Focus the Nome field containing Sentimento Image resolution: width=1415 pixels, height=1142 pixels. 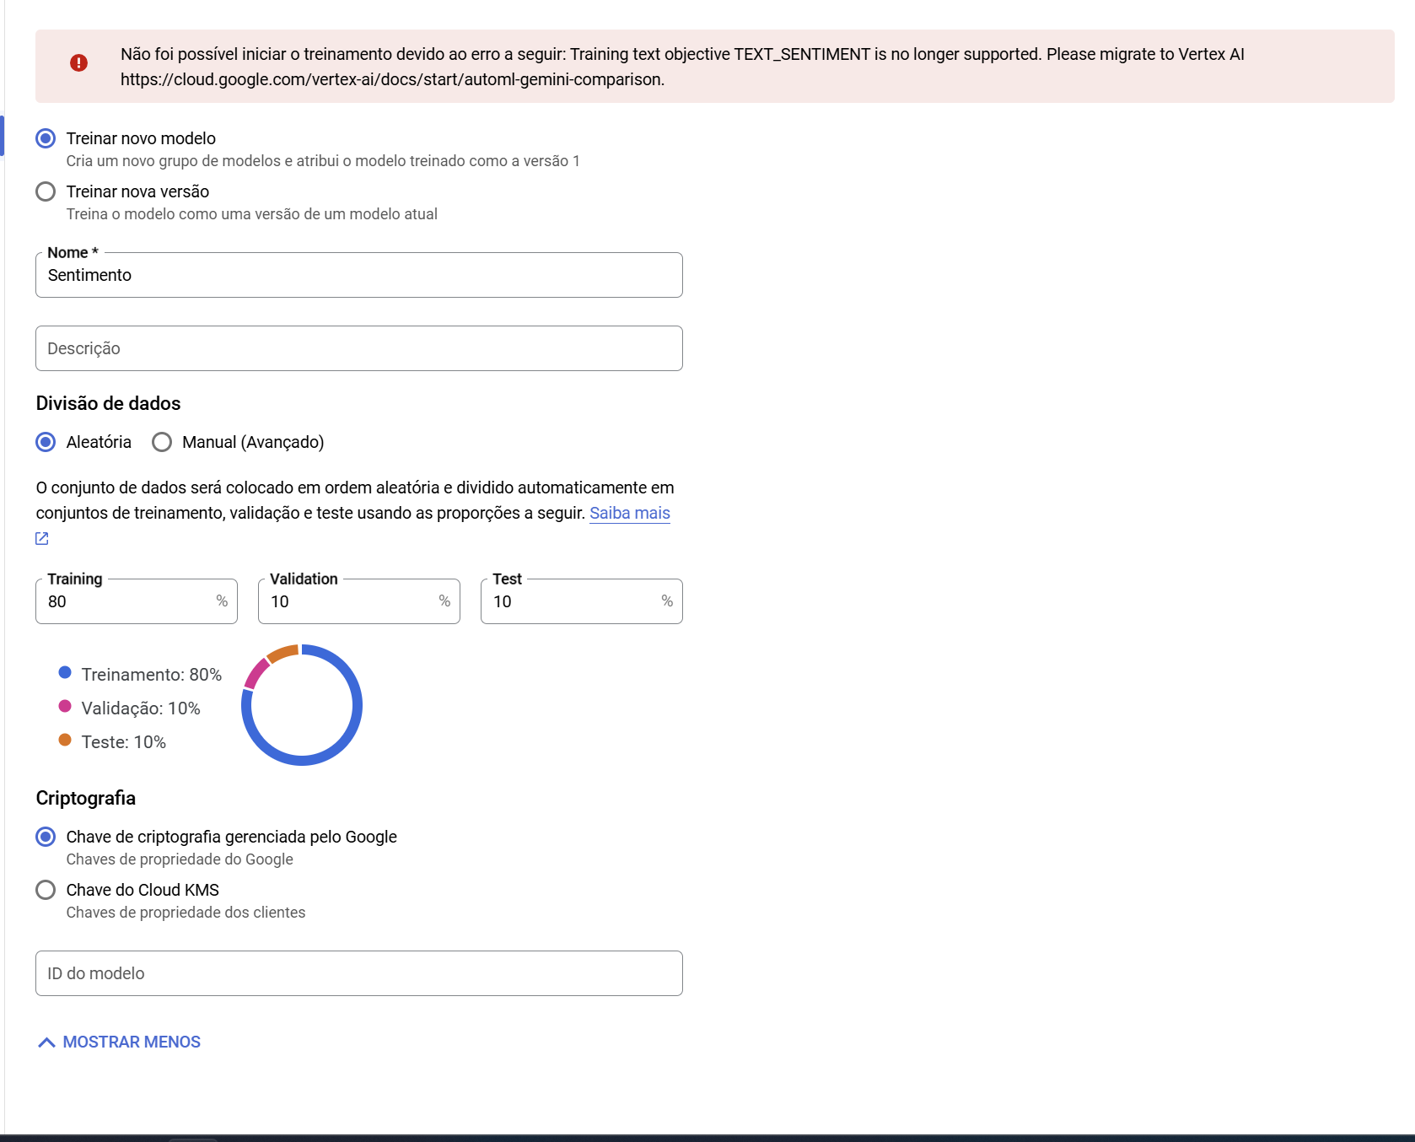point(359,275)
